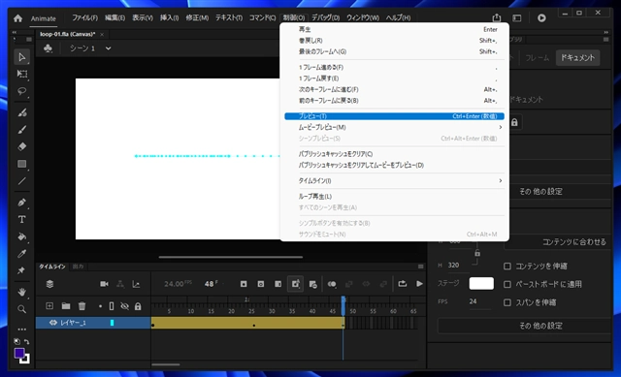Image resolution: width=621 pixels, height=377 pixels.
Task: Create a new layer folder
Action: click(66, 306)
